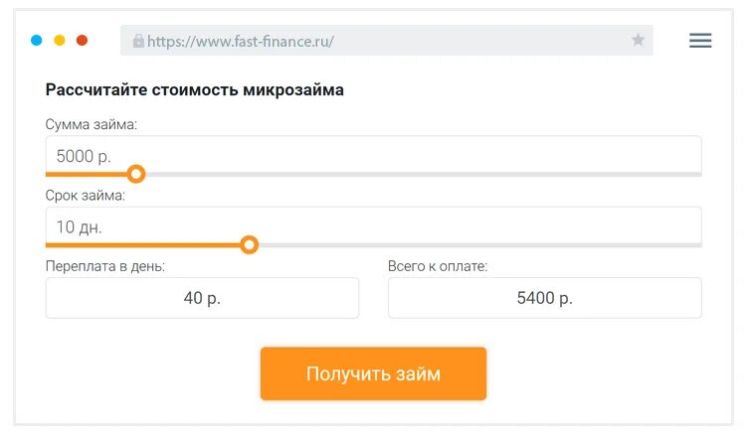Click the fast-finance.ru URL text
The image size is (747, 438).
(240, 42)
